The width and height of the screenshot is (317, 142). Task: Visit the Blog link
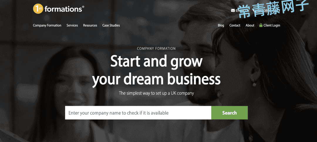(x=221, y=25)
